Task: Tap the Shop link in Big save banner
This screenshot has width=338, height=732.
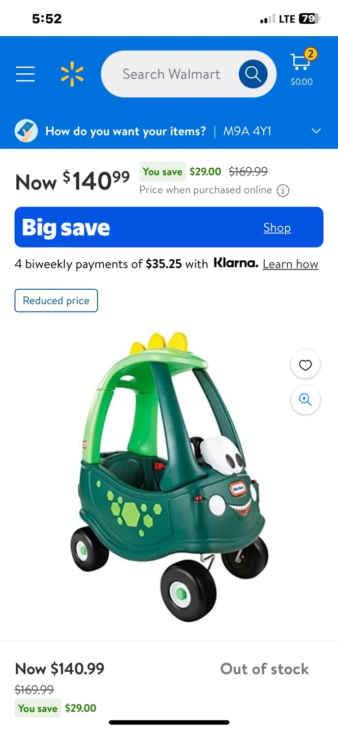Action: pos(277,228)
